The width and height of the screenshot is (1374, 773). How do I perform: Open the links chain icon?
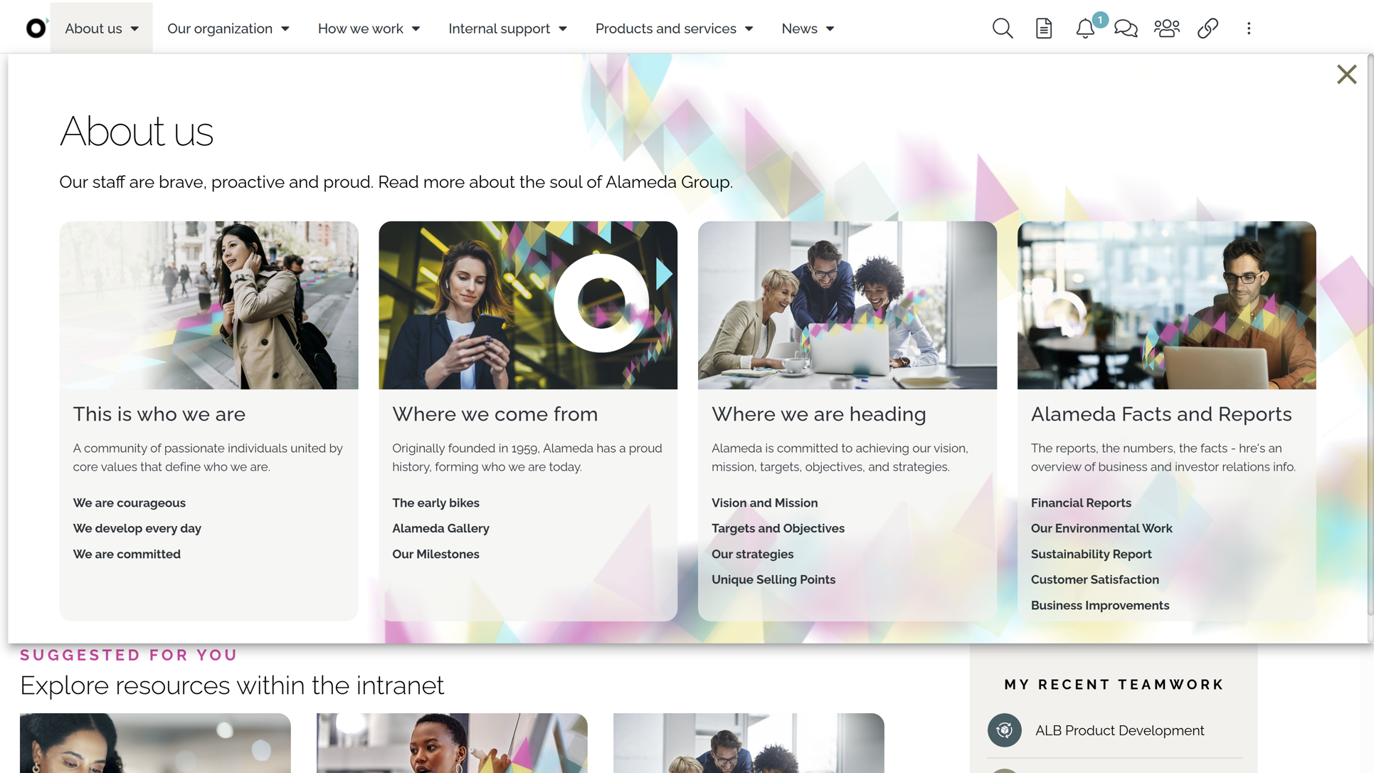pyautogui.click(x=1207, y=28)
